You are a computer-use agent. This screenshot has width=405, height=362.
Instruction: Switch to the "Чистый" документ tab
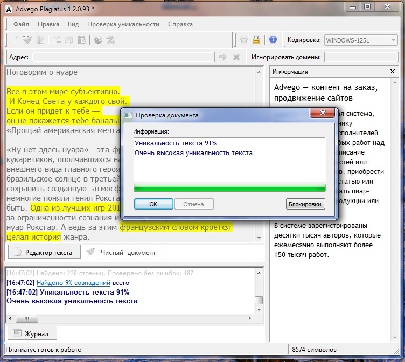point(121,252)
